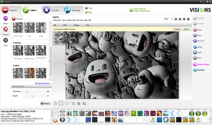Choose the bronze-colored Reliefs effect thumbnail
This screenshot has height=126, width=212.
29,73
